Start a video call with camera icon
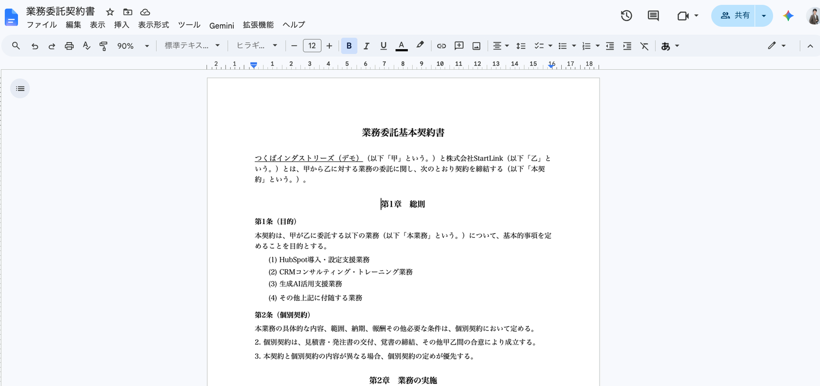The image size is (820, 386). (x=683, y=16)
